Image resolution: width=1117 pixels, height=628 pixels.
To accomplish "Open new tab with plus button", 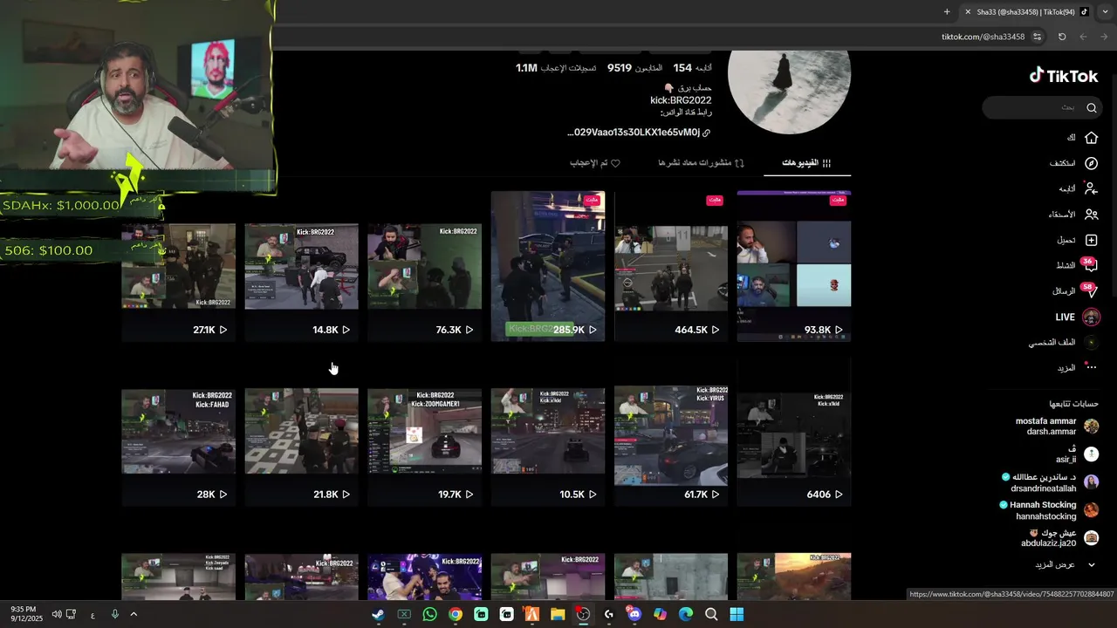I will pos(947,11).
